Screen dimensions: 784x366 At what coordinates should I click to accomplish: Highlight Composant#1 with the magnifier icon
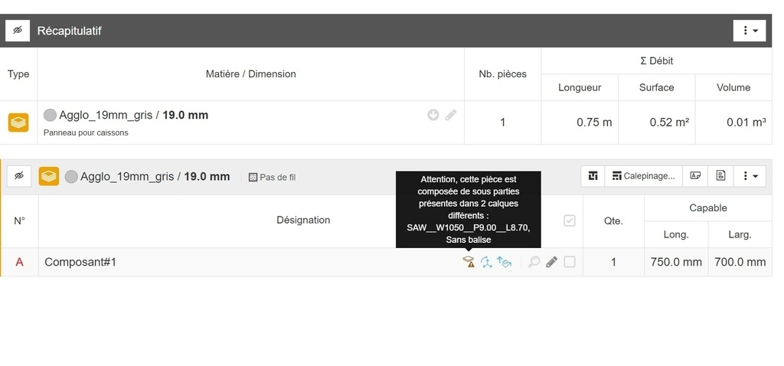534,262
